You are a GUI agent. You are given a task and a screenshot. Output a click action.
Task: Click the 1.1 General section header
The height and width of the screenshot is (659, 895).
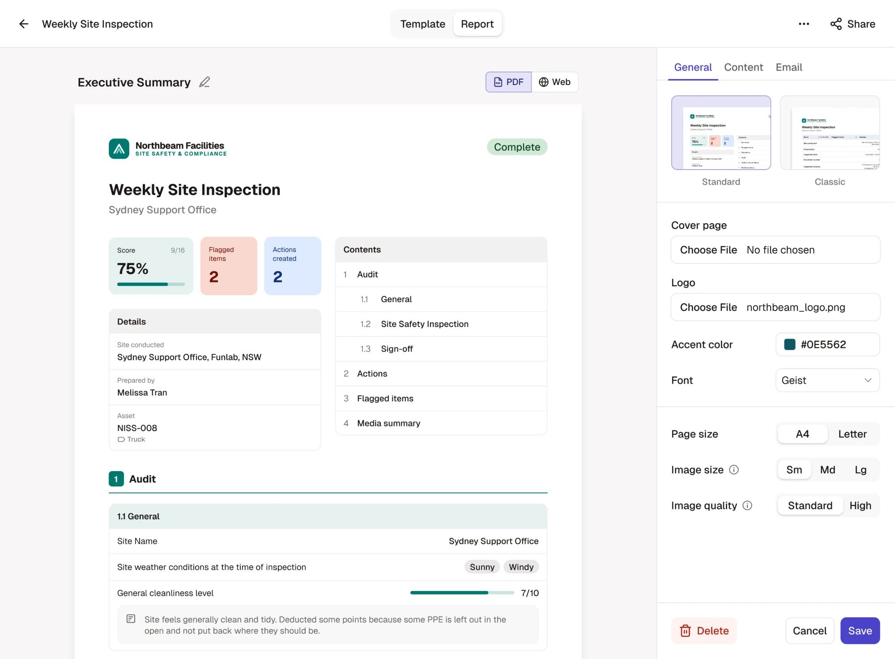328,516
